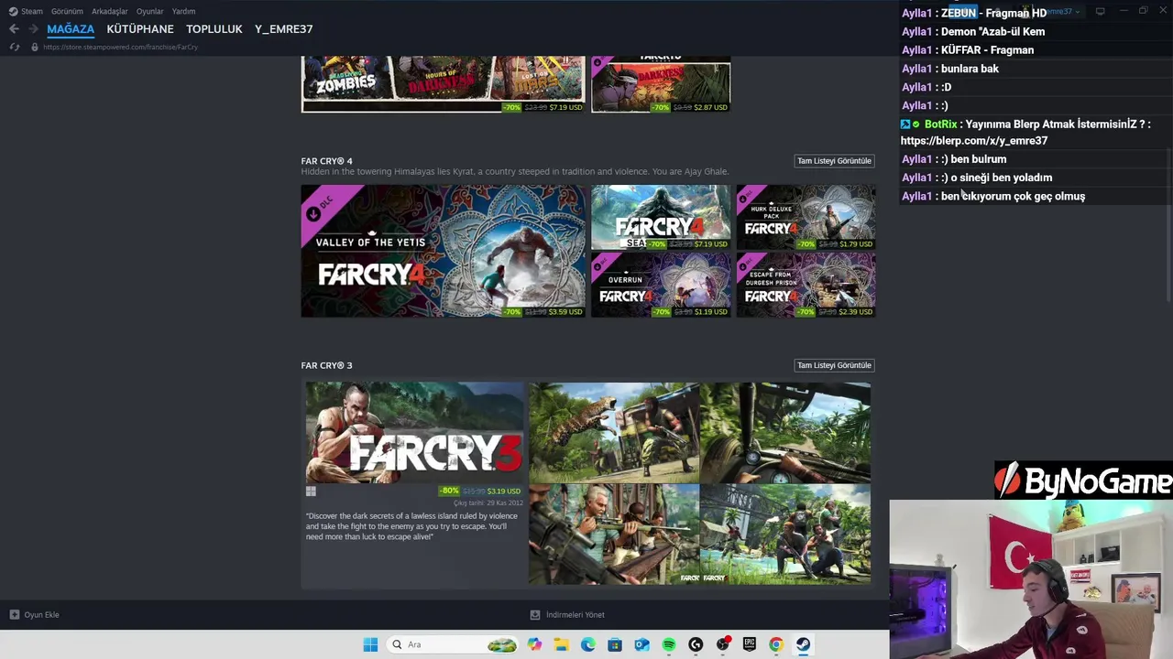Open the Far Cry 4 base game tile
This screenshot has width=1173, height=659.
[661, 218]
